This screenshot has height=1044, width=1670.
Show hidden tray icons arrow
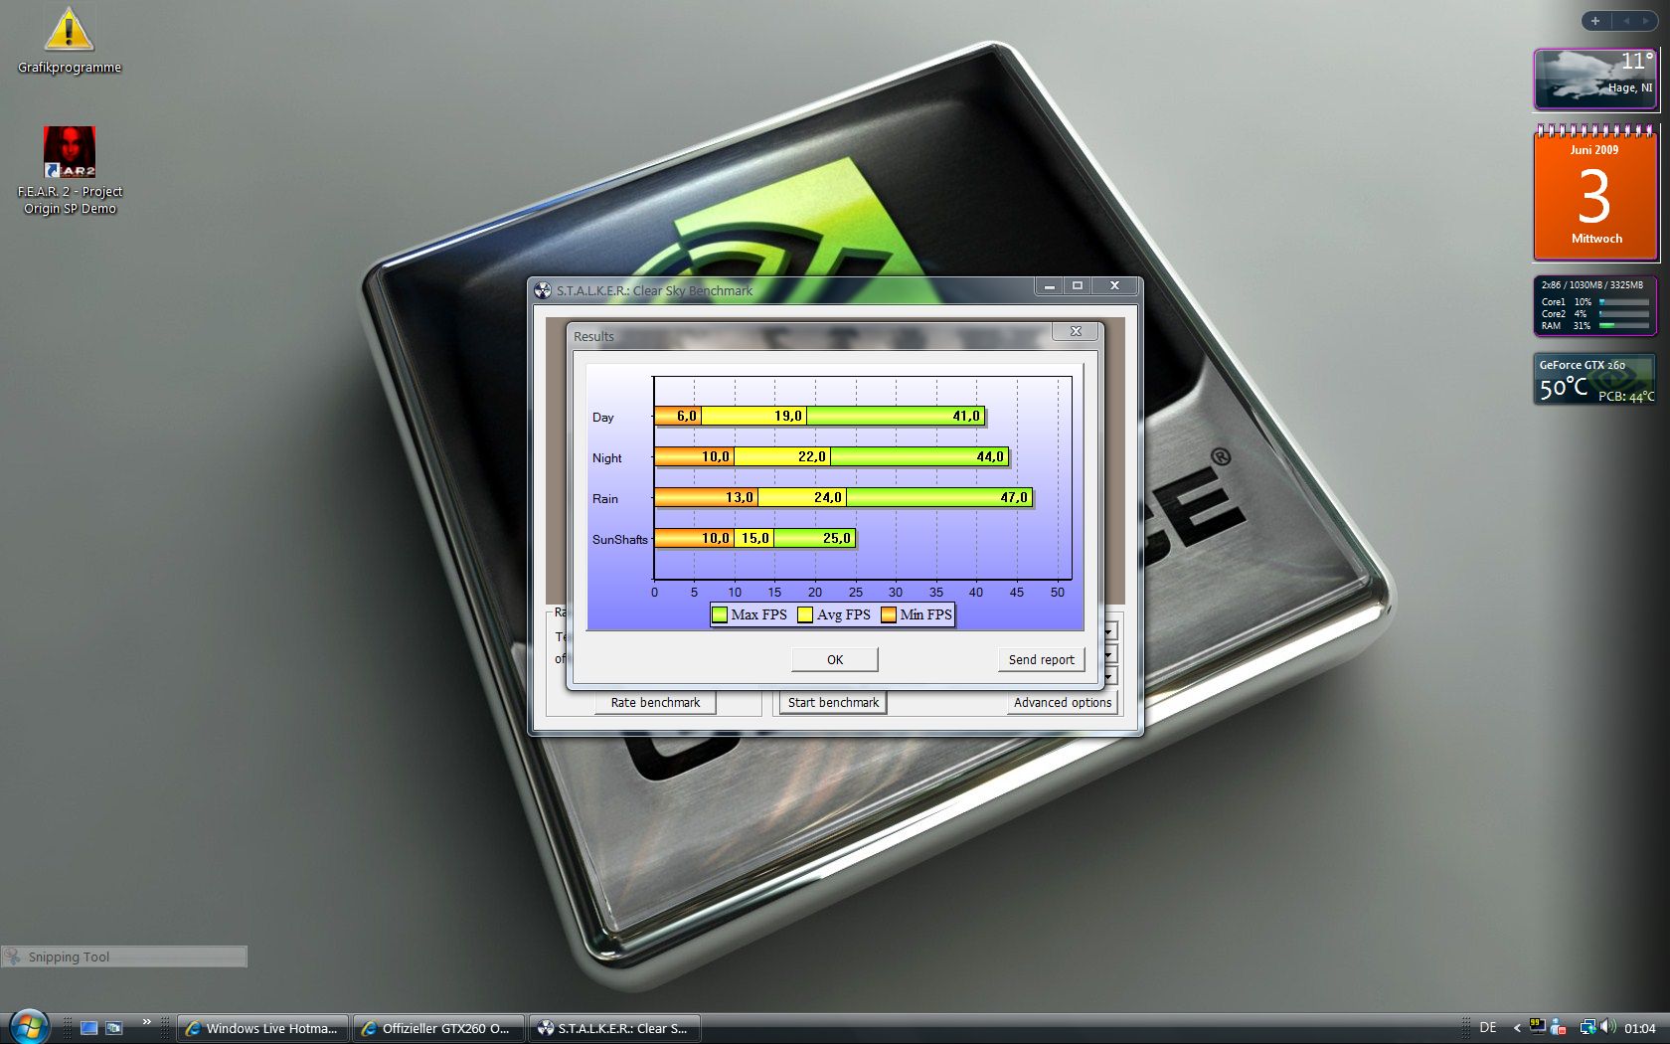pos(1517,1028)
